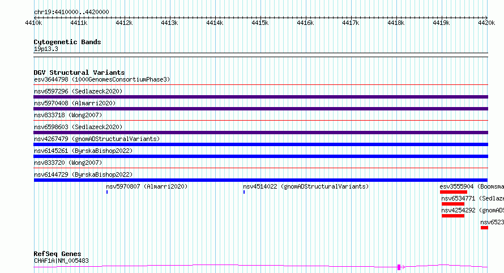Click the 4412k ruler label
Image resolution: width=504 pixels, height=273 pixels.
coord(124,23)
